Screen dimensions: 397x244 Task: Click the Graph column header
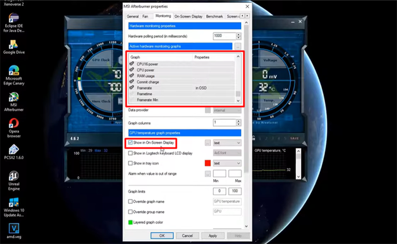pos(161,57)
